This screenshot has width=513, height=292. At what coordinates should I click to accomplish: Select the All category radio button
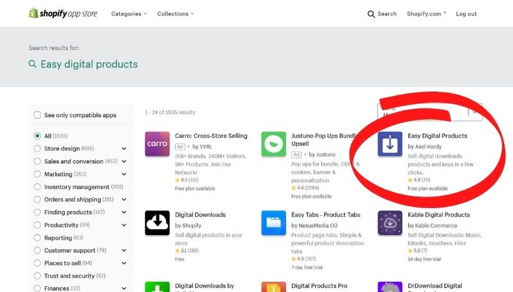pyautogui.click(x=37, y=136)
